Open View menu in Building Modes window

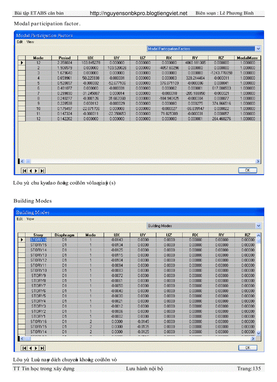tap(30, 219)
